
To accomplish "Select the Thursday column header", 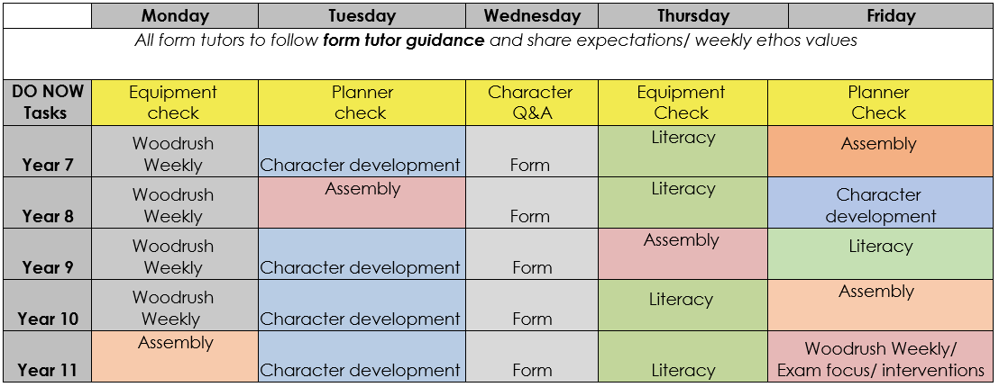I will [x=693, y=16].
